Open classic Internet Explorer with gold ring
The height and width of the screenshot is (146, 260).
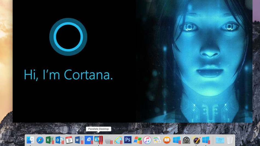tap(118, 140)
